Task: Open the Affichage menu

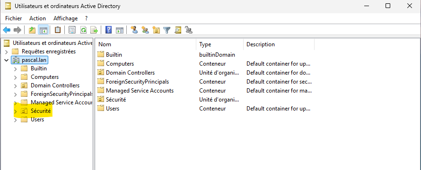Action: 65,18
